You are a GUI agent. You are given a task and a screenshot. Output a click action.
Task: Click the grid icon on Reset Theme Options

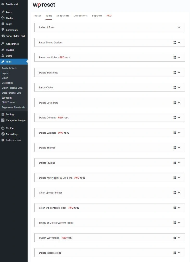(175, 42)
